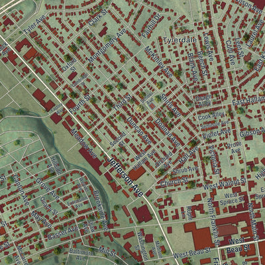This screenshot has height=265, width=265.
Task: Click the Beech St label
Action: pyautogui.click(x=202, y=64)
